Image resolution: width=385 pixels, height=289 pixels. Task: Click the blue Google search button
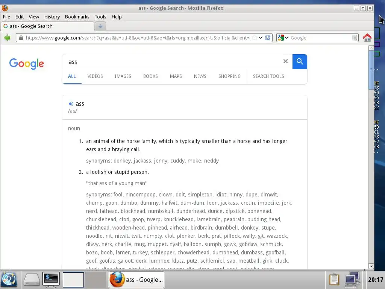(x=300, y=61)
